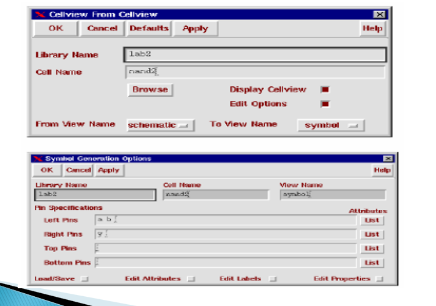
Task: Click the Left Pins input field
Action: coord(226,220)
